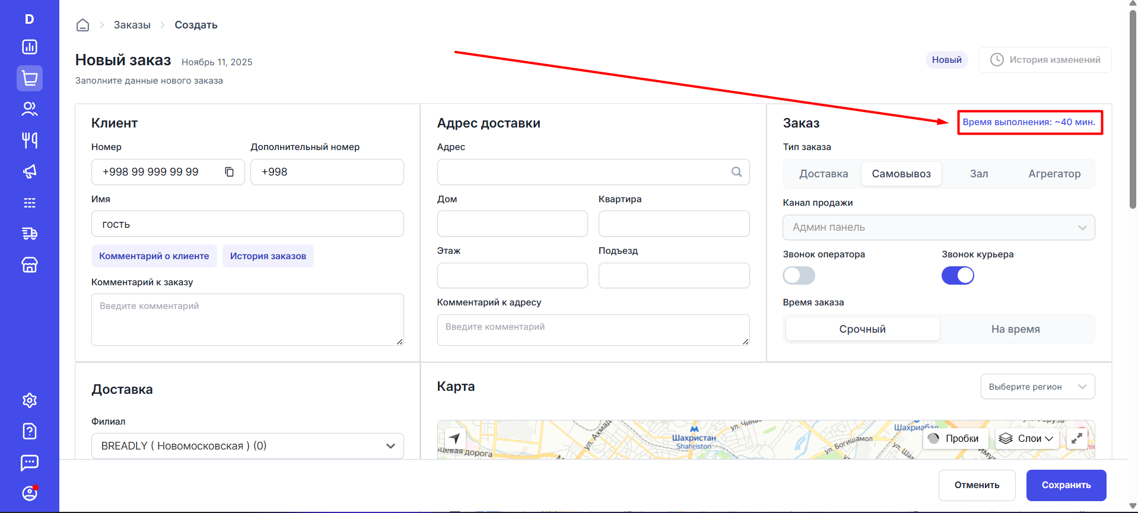Screen dimensions: 1138x513
Task: Click the map fullscreen expand icon
Action: coord(1077,438)
